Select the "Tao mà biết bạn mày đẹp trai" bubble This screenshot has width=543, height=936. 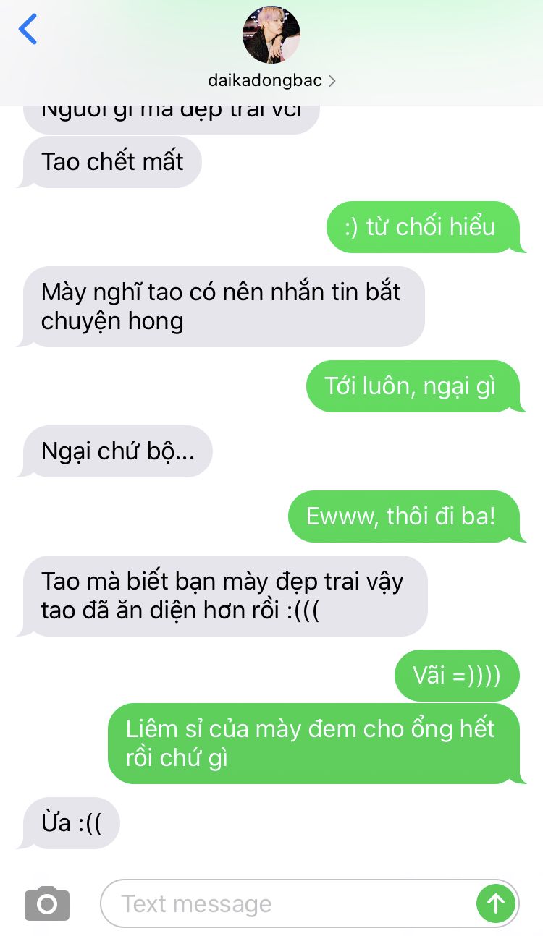click(223, 596)
